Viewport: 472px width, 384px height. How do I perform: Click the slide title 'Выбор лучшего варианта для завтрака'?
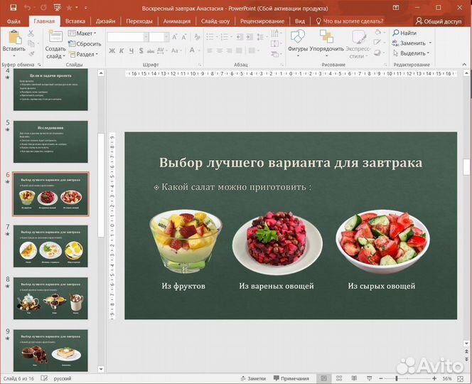(291, 163)
